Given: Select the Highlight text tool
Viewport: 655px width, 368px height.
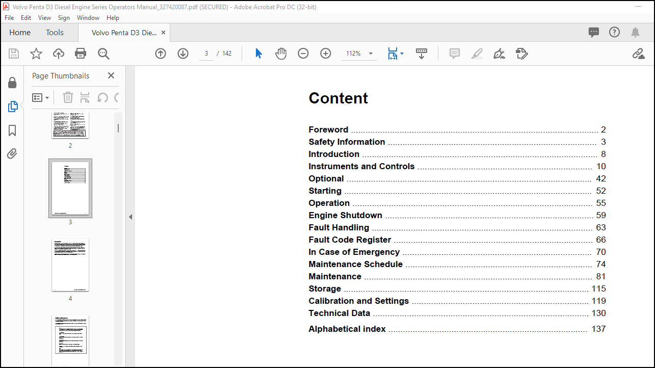Looking at the screenshot, I should 477,54.
